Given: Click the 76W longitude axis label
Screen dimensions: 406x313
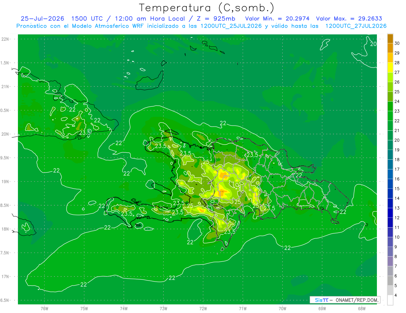Looking at the screenshot, I should pyautogui.click(x=44, y=308).
